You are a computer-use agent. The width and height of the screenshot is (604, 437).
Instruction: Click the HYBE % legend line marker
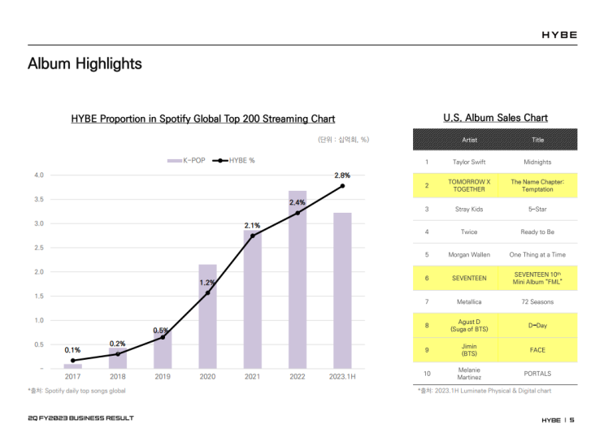point(220,161)
